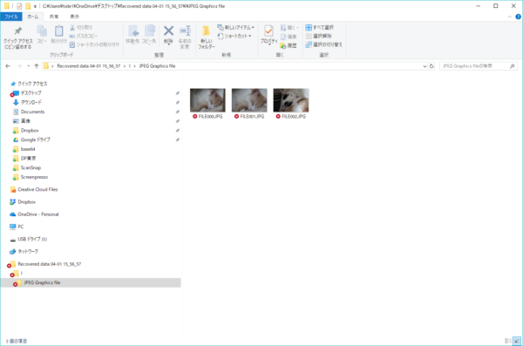Switch to details view icon in status bar
The width and height of the screenshot is (523, 346).
[x=507, y=341]
